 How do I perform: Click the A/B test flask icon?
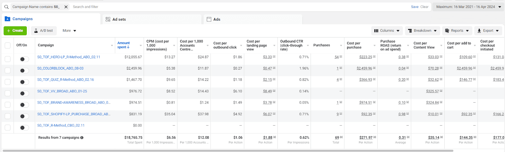click(x=36, y=31)
